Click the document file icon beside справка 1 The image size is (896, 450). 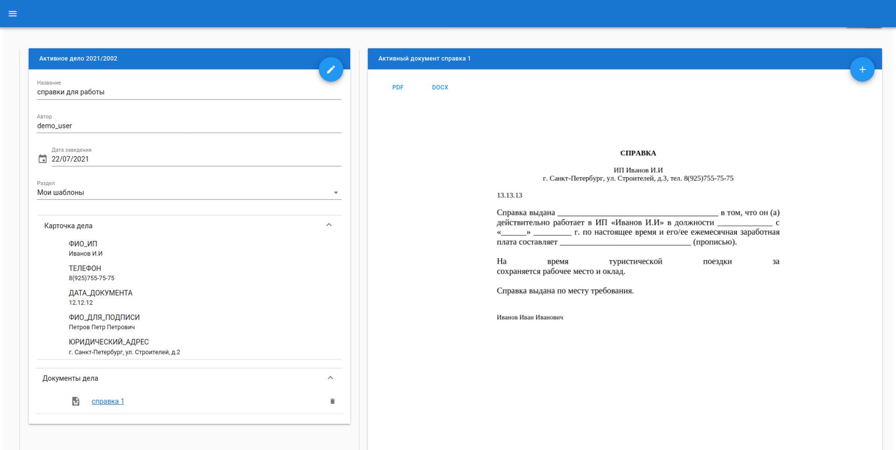point(76,401)
